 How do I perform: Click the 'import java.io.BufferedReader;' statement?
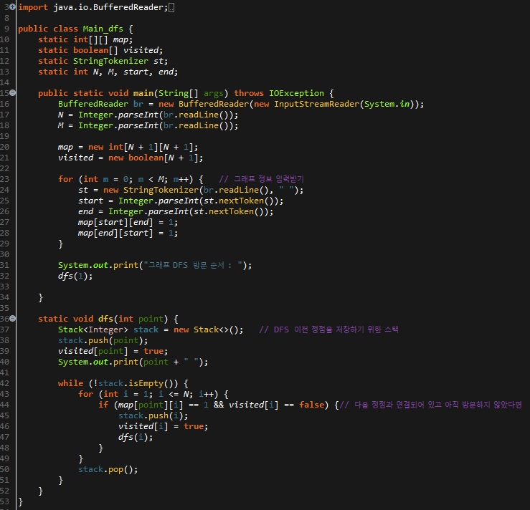tap(93, 7)
